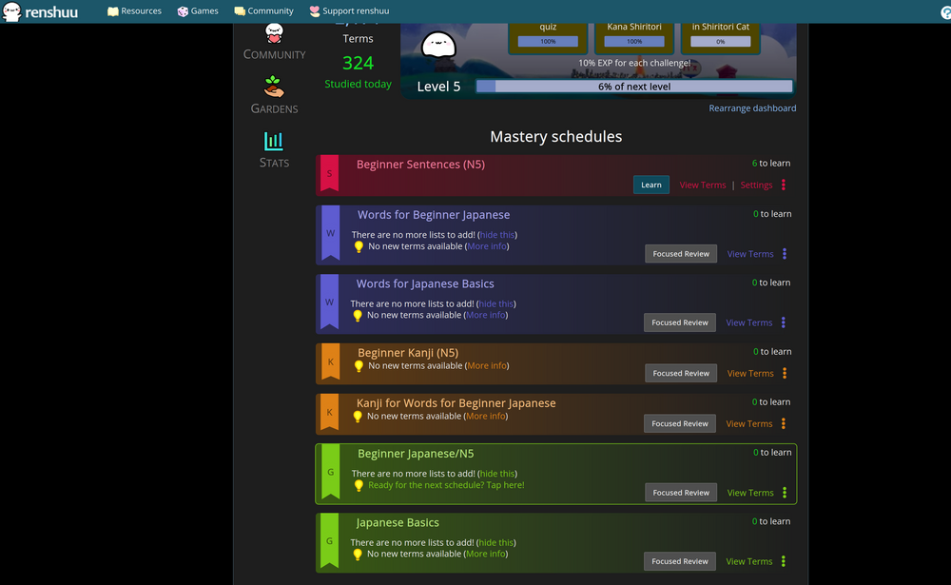Viewport: 951px width, 585px height.
Task: Open three-dot menu for Words for Beginner Japanese
Action: click(785, 254)
